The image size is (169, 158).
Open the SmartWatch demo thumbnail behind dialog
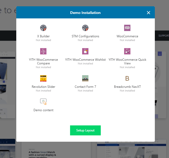click(56, 150)
